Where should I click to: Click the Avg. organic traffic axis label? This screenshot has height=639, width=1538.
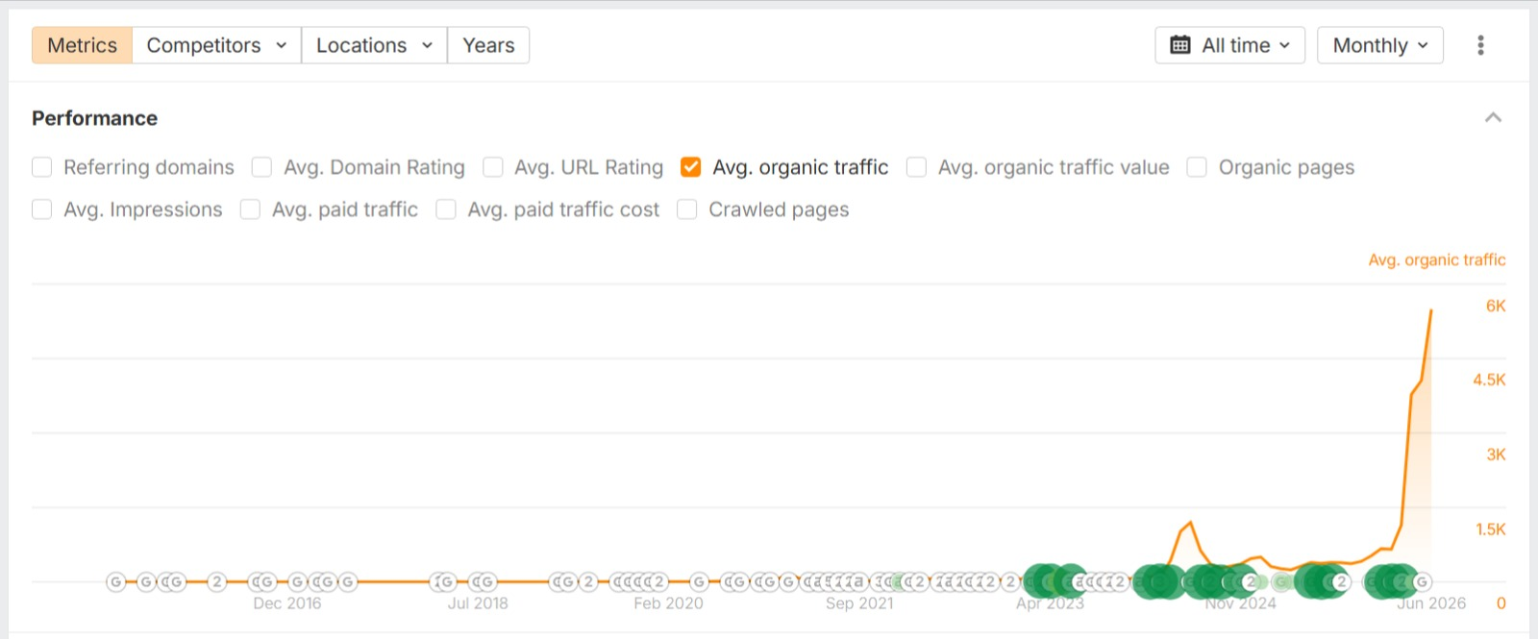tap(1437, 259)
